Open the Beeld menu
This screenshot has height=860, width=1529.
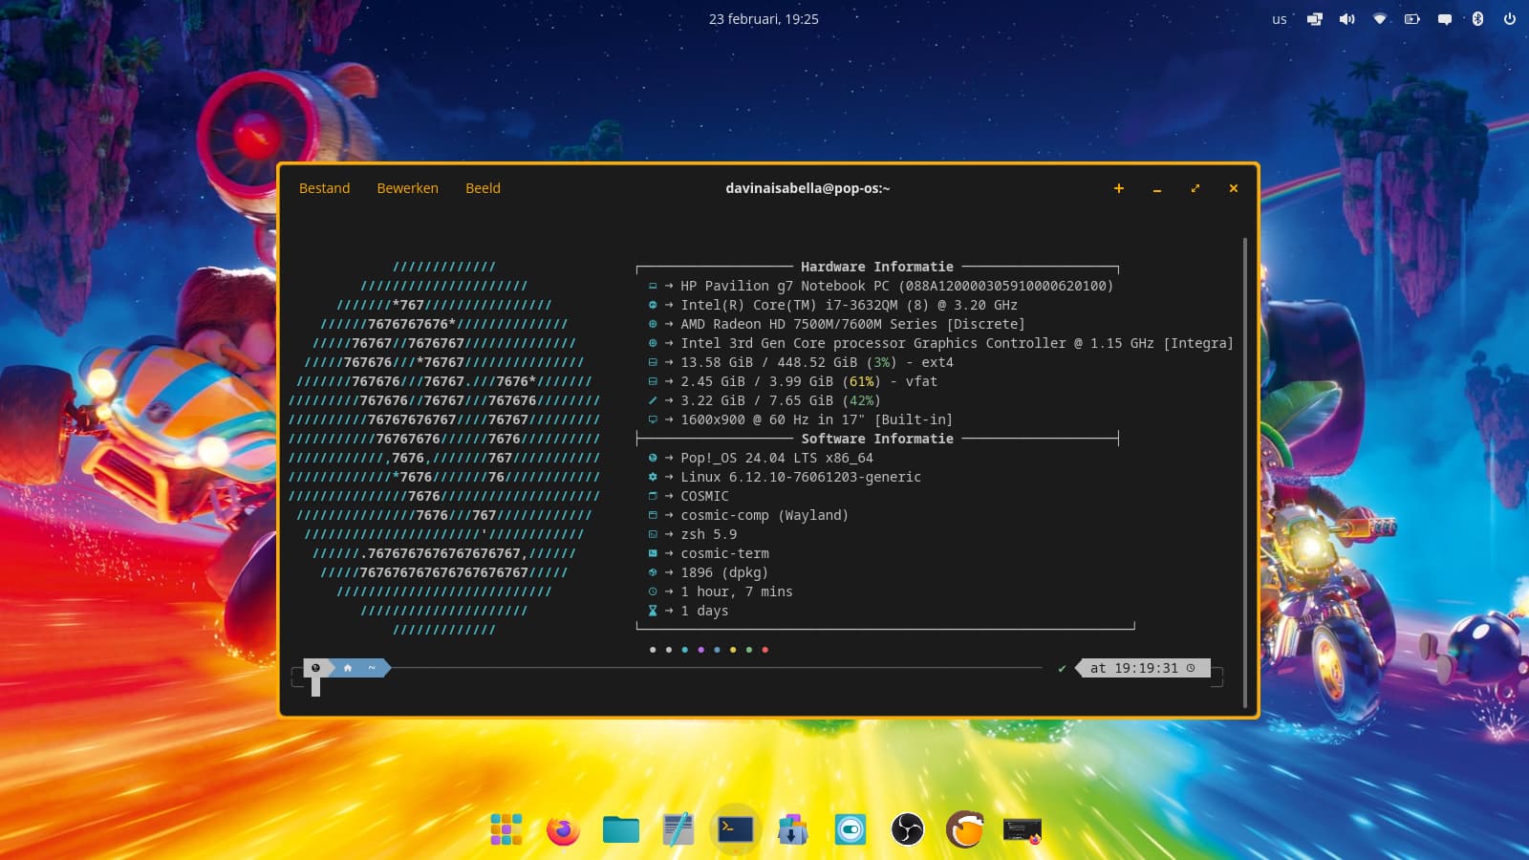tap(483, 188)
